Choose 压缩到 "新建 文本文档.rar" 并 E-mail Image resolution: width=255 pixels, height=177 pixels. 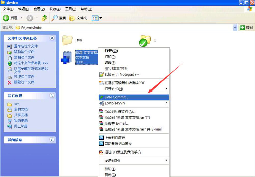(x=134, y=129)
